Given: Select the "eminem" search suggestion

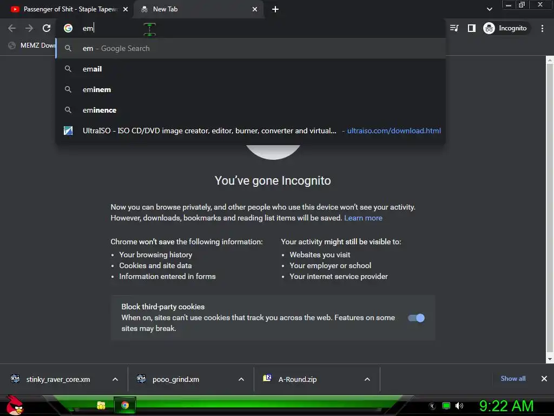Looking at the screenshot, I should pyautogui.click(x=251, y=89).
